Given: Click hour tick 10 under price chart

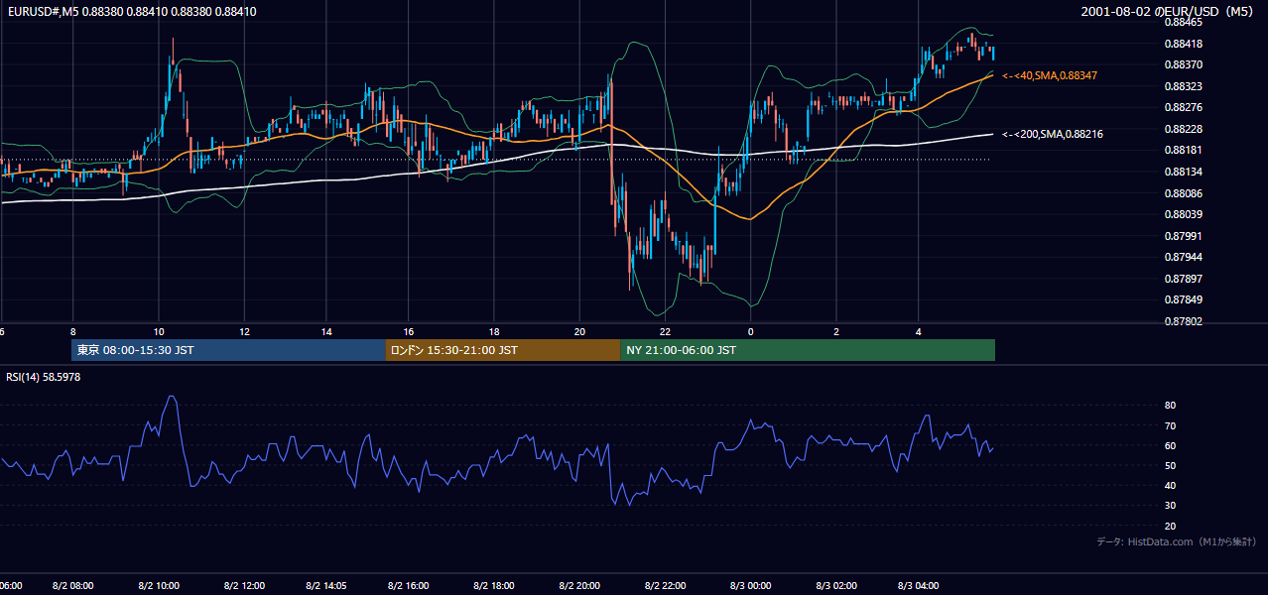Looking at the screenshot, I should tap(159, 332).
